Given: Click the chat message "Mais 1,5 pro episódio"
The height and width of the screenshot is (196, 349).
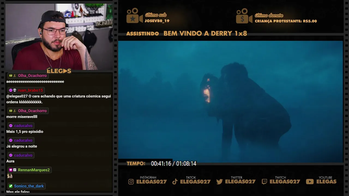Looking at the screenshot, I should pyautogui.click(x=25, y=131).
